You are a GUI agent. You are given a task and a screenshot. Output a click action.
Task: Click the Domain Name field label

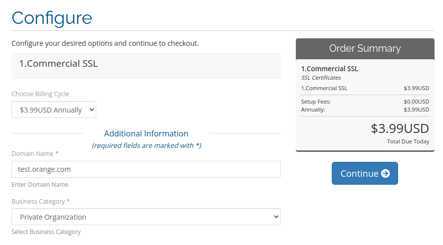tap(35, 154)
